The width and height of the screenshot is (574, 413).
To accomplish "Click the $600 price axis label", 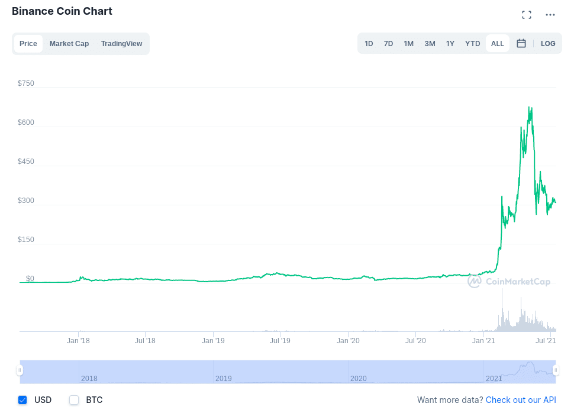I will [25, 122].
